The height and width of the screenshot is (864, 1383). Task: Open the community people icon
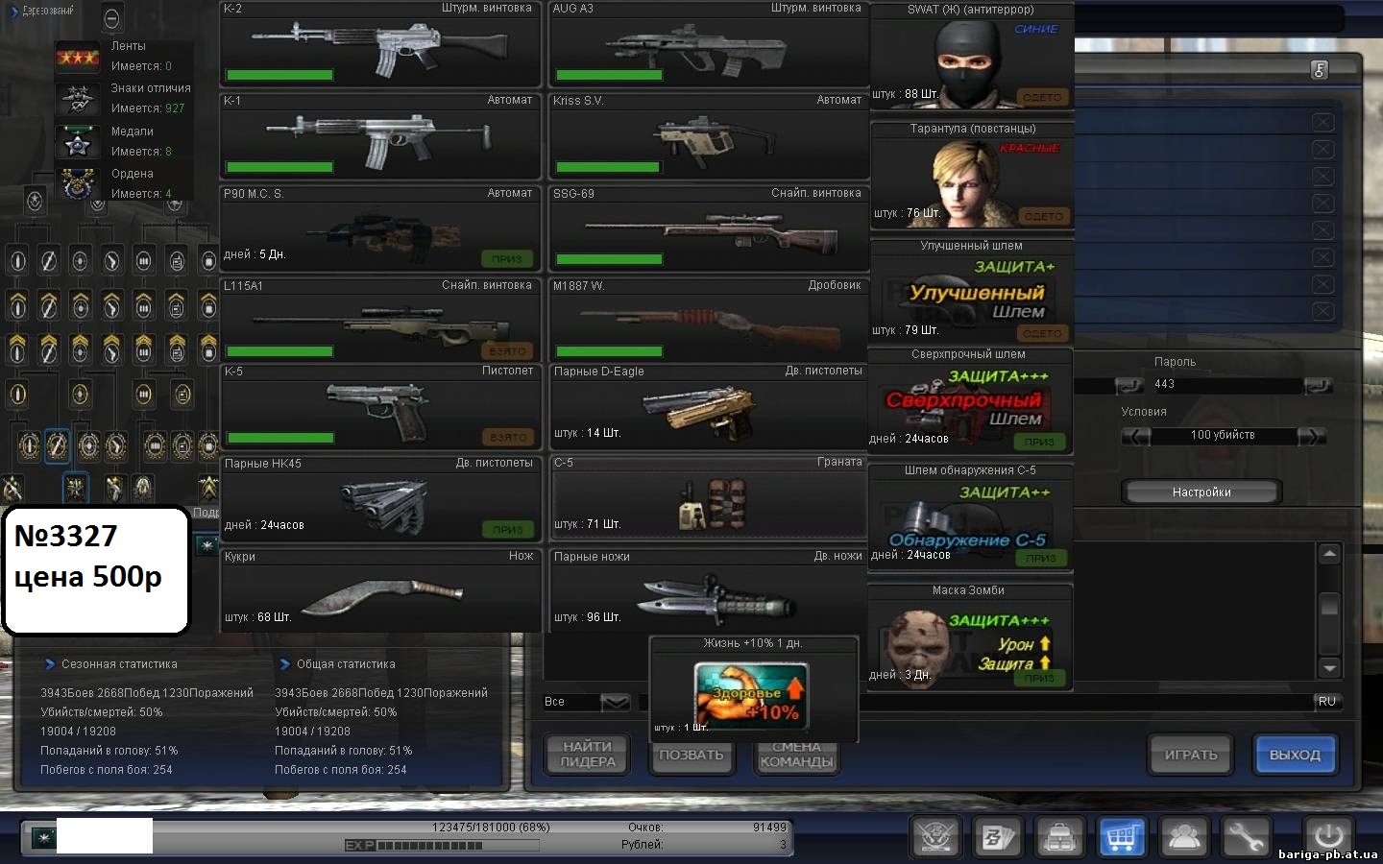click(x=1183, y=837)
